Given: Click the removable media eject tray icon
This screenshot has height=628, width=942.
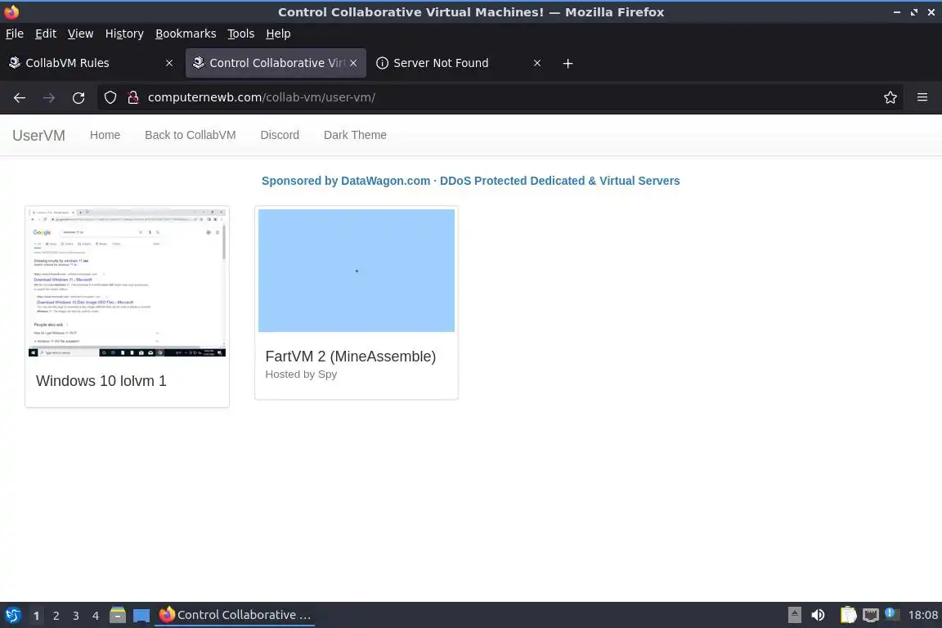Looking at the screenshot, I should [x=794, y=615].
